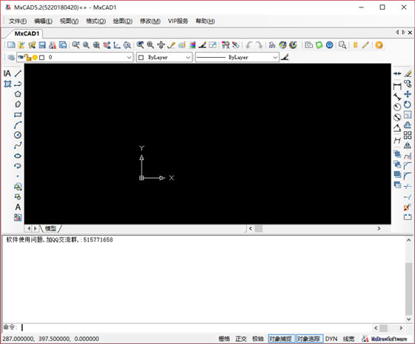Pick the Ellipse tool
Screen dimensions: 415x344
pyautogui.click(x=18, y=156)
